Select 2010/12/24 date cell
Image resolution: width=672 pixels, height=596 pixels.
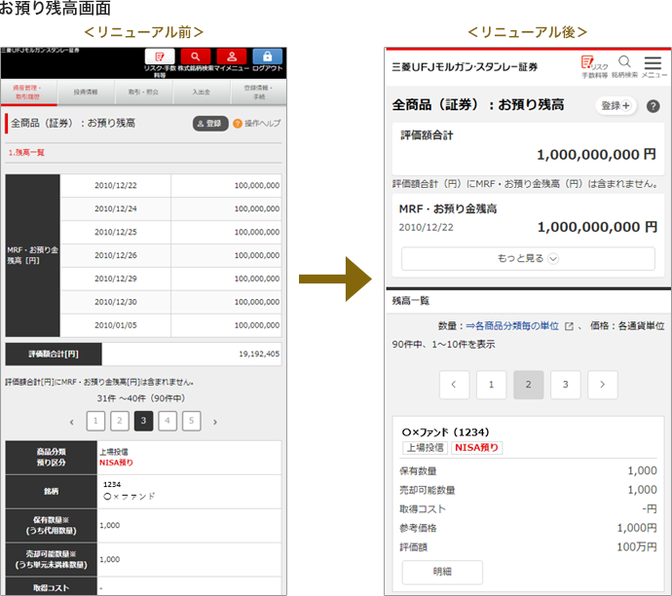(x=116, y=208)
